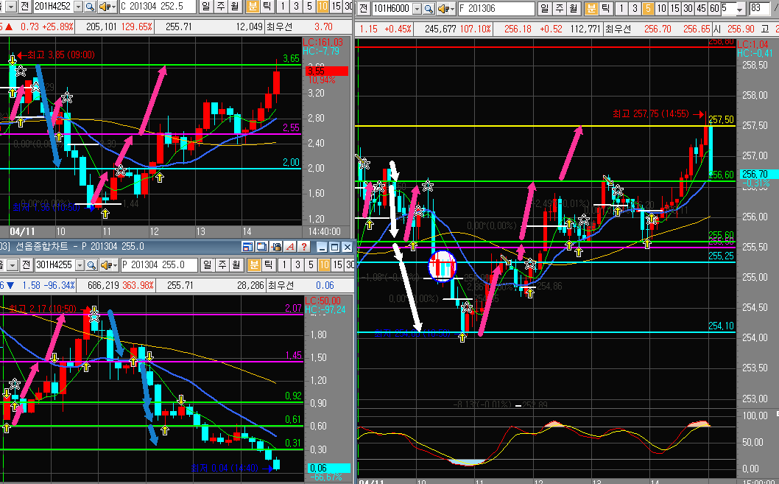779x484 pixels.
Task: Select 분 (minute) mode in F 201306 chart
Action: 591,8
